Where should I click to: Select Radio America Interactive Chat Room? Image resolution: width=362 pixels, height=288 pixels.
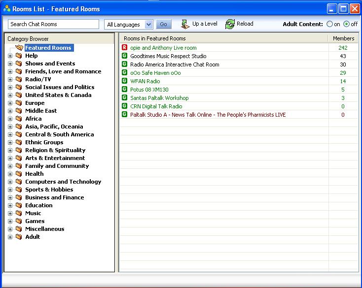click(239, 64)
